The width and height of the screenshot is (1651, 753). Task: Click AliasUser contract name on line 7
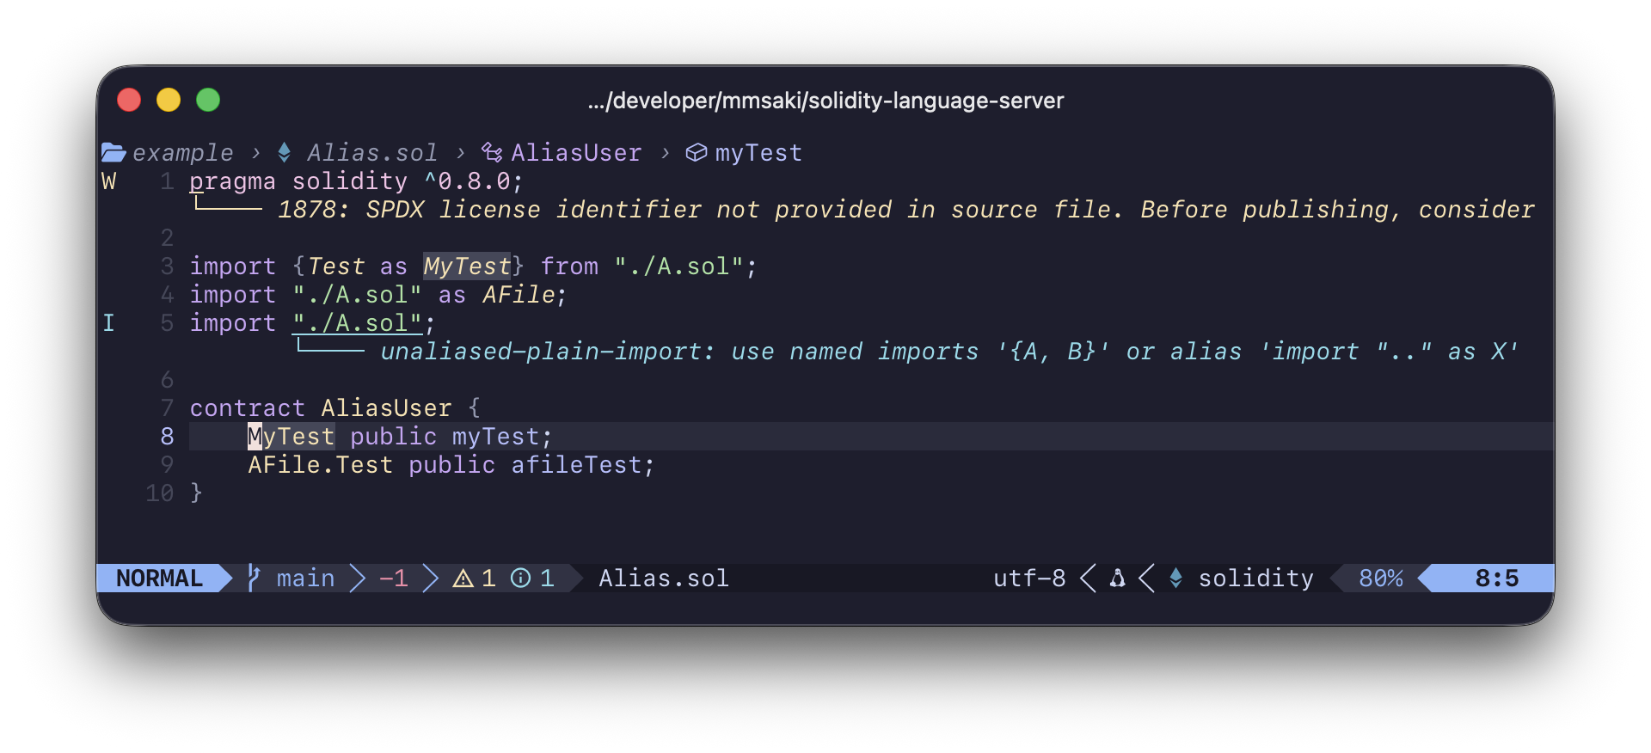point(386,408)
